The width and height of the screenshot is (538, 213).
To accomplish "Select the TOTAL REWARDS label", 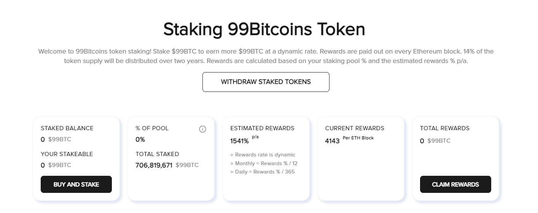I will click(445, 128).
